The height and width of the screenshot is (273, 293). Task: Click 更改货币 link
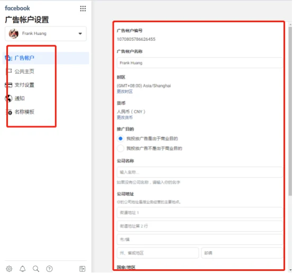point(125,117)
